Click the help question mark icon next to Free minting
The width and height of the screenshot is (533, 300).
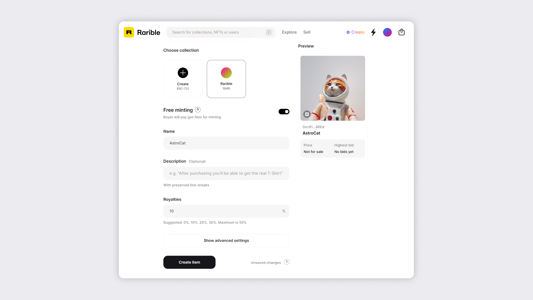coord(197,109)
